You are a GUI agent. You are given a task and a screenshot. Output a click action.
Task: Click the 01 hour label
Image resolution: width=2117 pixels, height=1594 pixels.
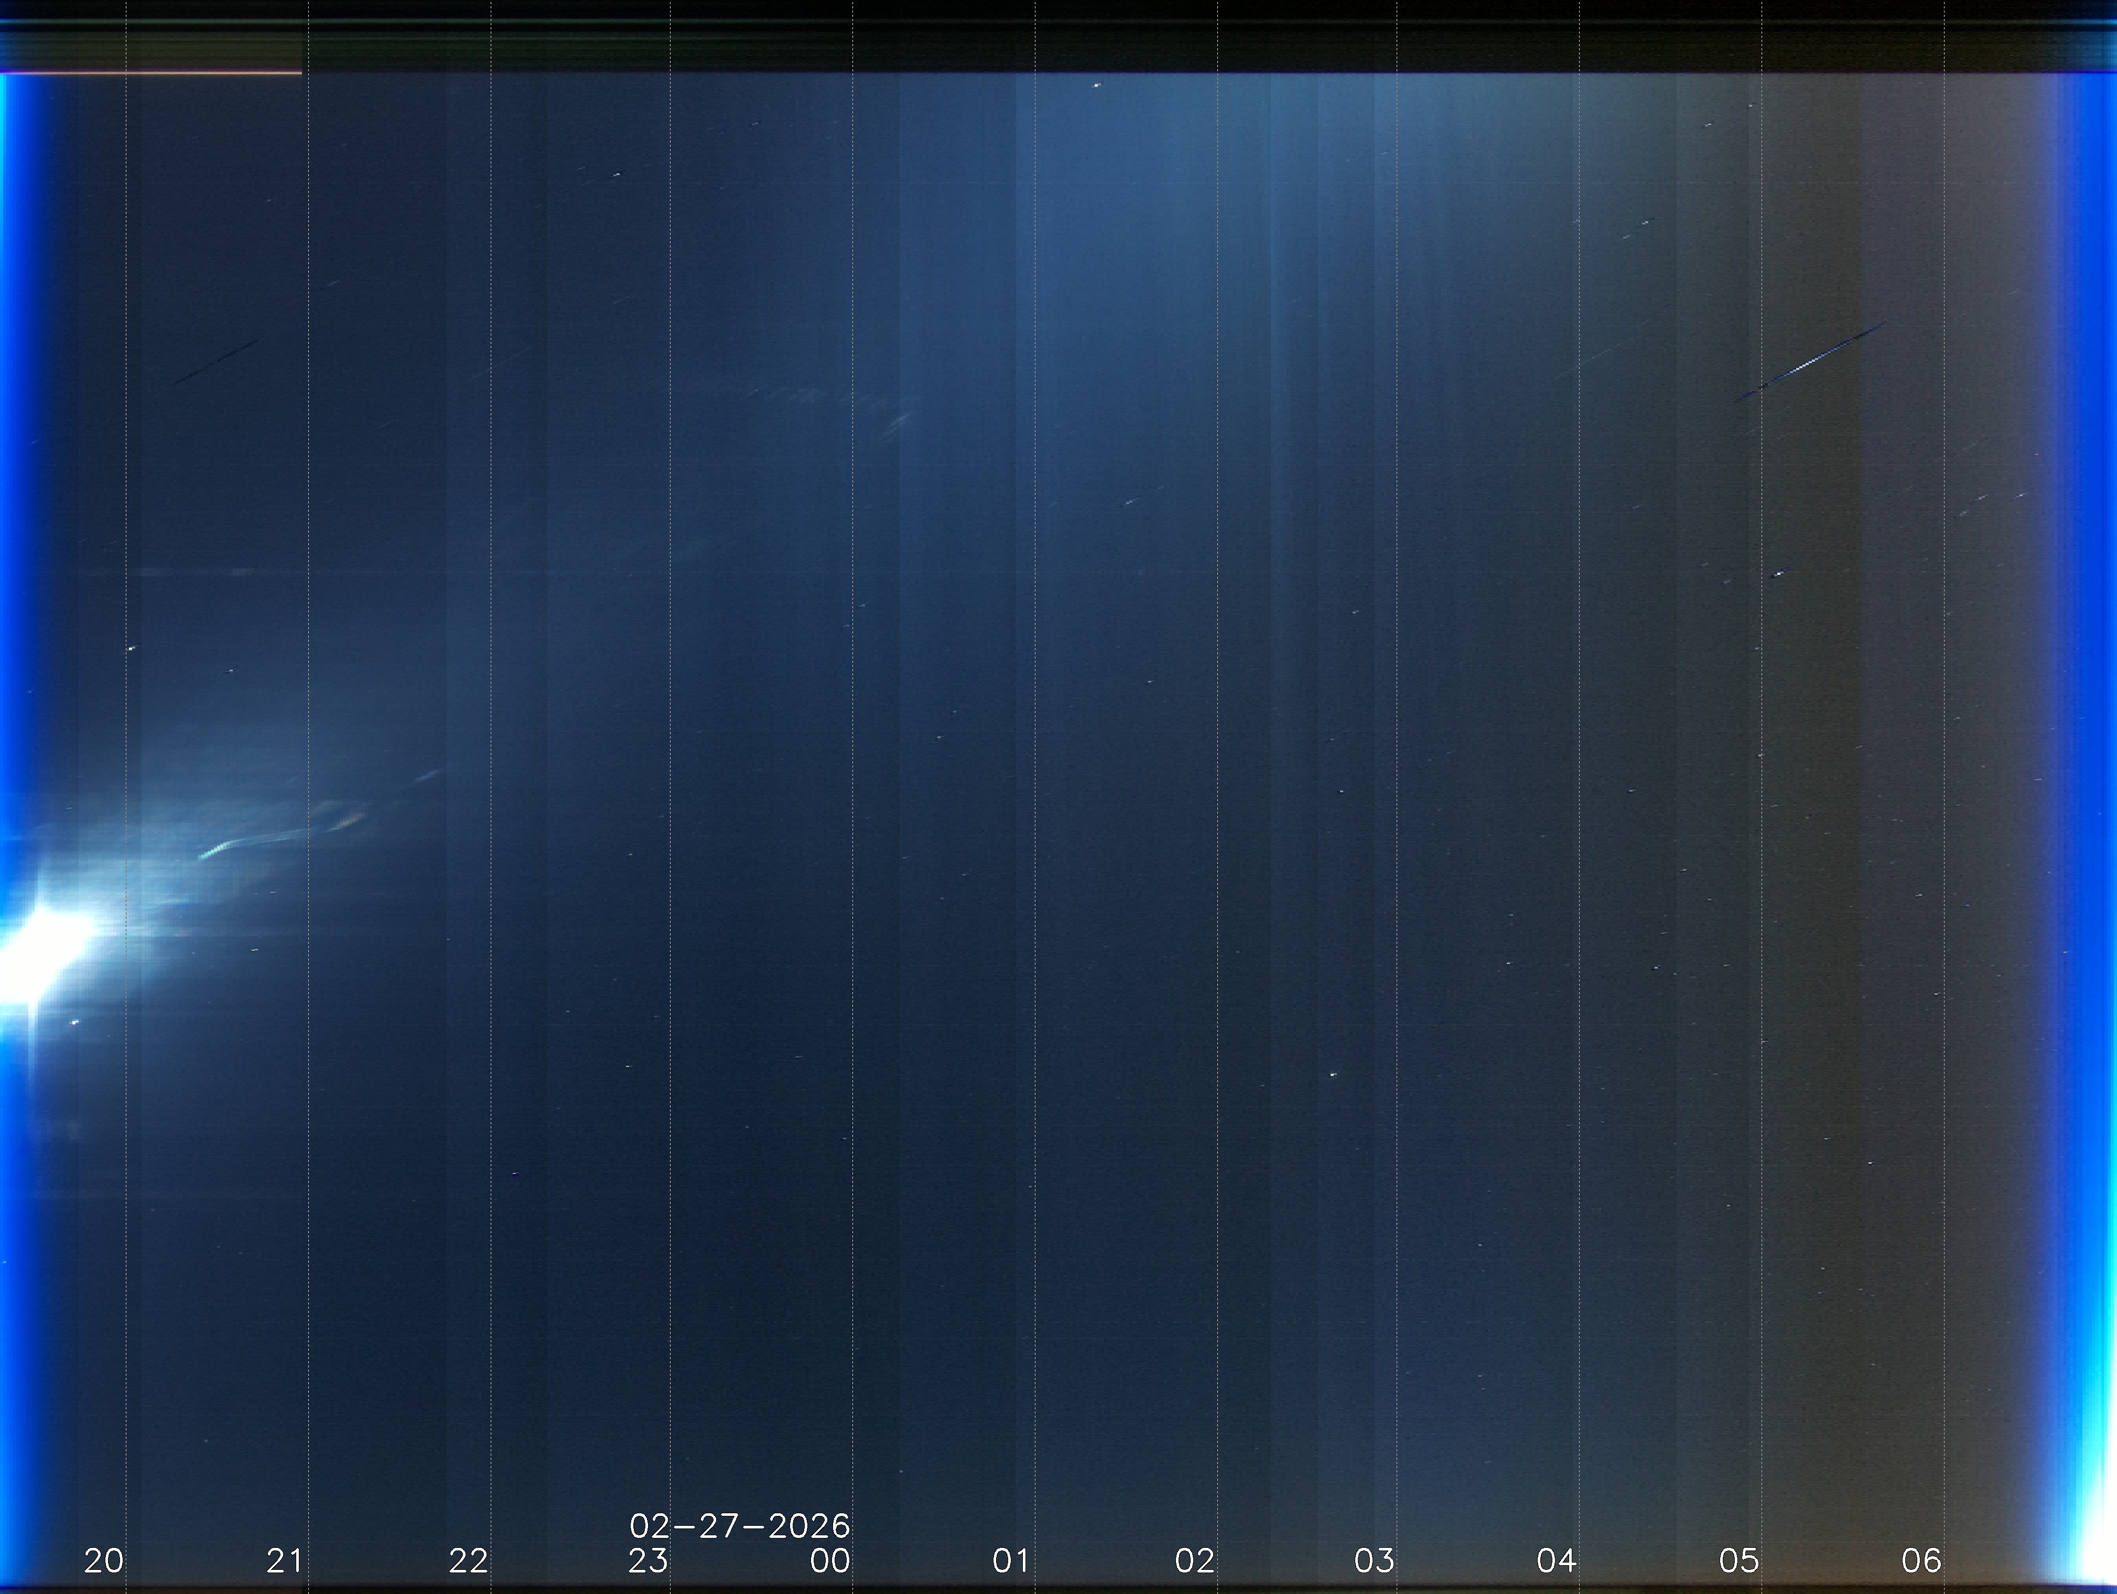[x=1011, y=1561]
